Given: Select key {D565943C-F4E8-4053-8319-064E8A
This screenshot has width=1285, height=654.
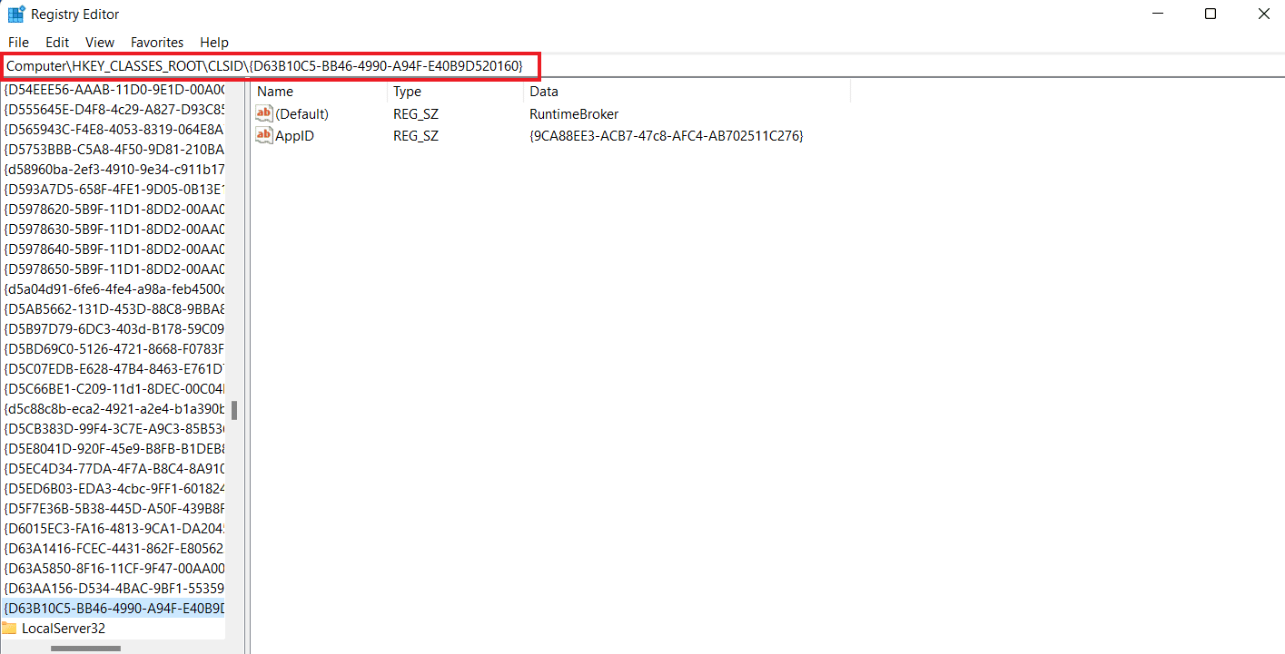Looking at the screenshot, I should (114, 130).
